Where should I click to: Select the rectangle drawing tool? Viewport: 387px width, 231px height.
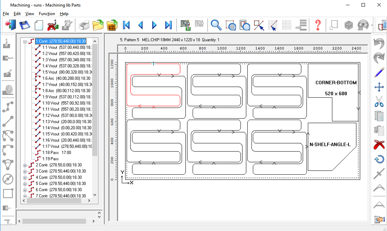8,194
